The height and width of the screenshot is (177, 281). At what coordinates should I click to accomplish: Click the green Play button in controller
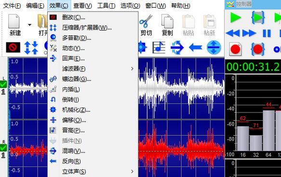(x=236, y=17)
